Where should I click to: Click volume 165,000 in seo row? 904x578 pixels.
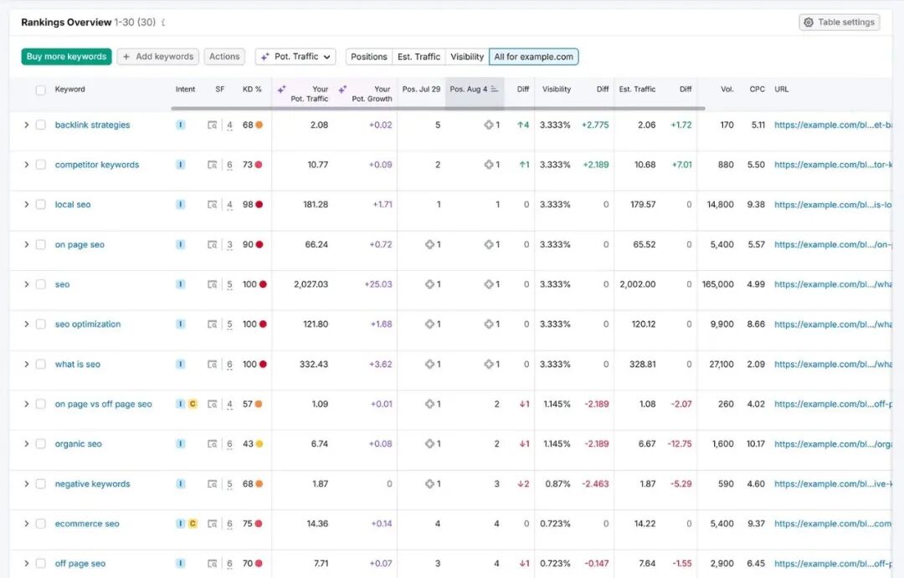tap(718, 284)
